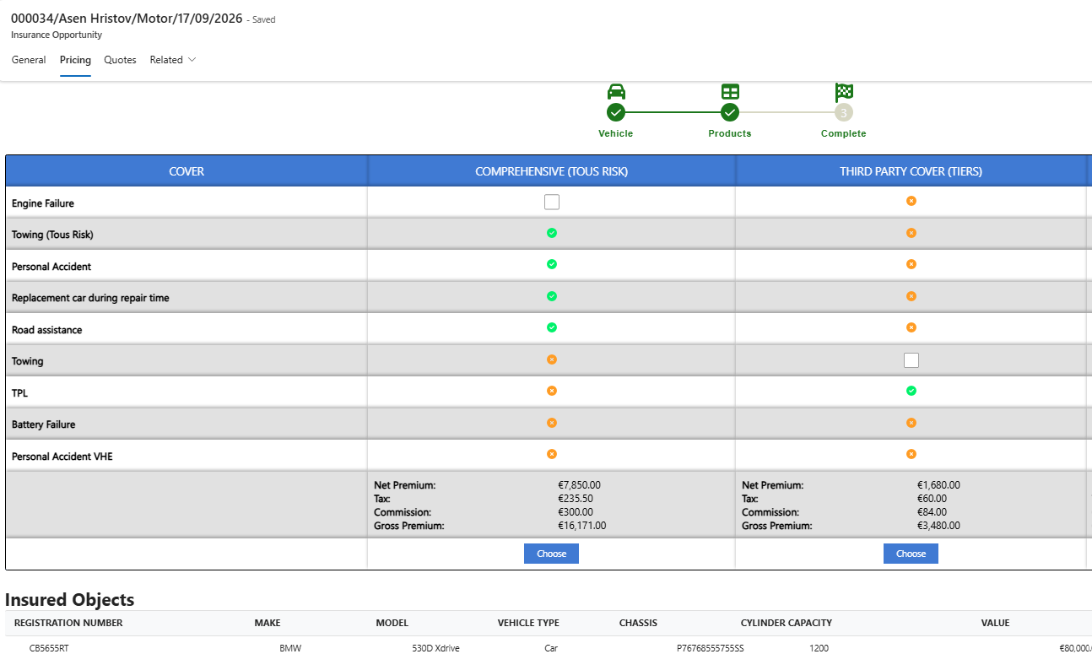Click the chassis number P76768555755SS
The height and width of the screenshot is (654, 1092).
pos(711,649)
